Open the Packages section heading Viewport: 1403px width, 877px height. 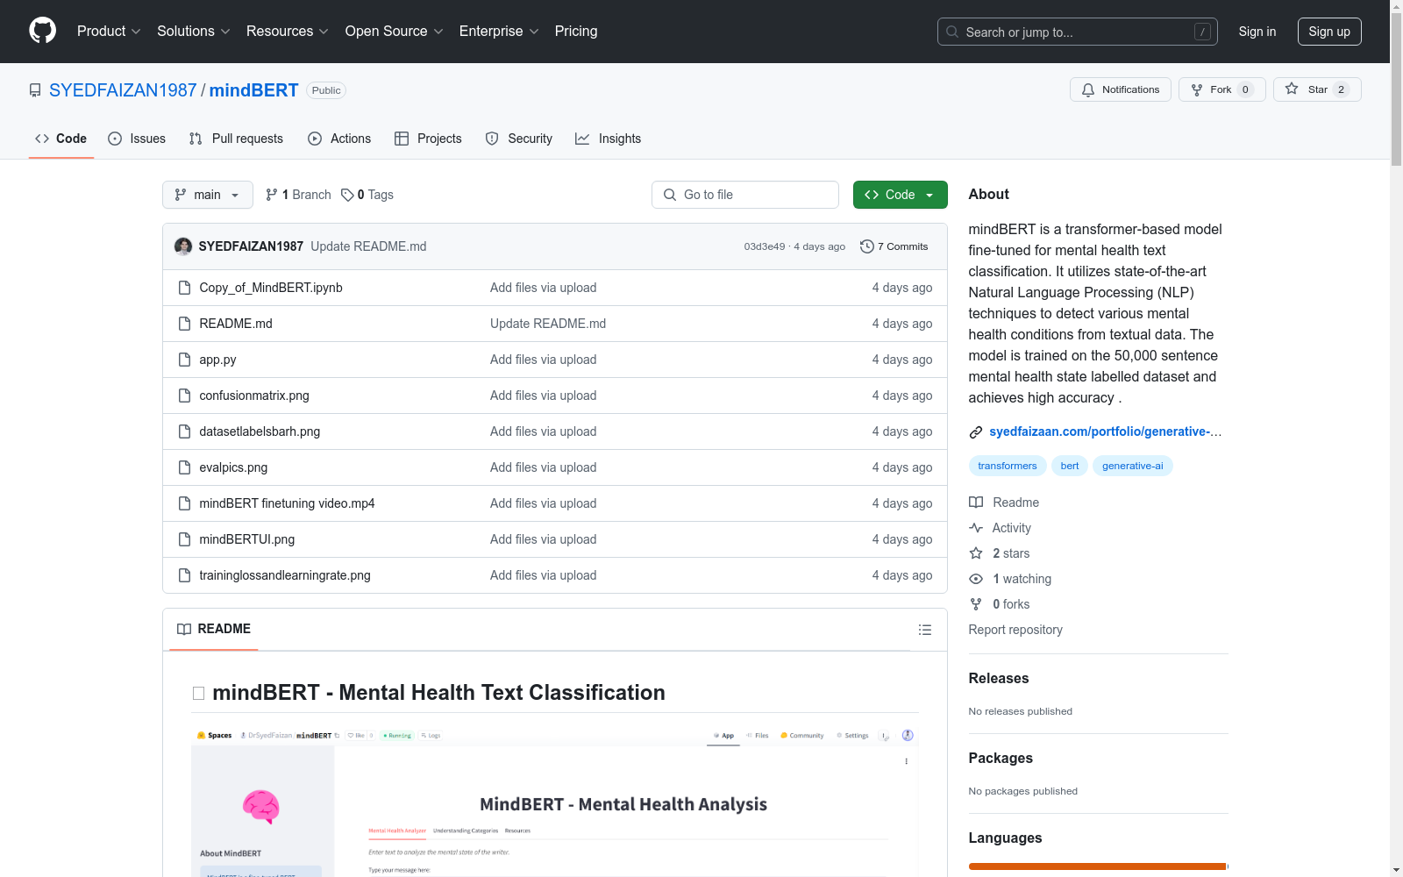click(x=1001, y=759)
